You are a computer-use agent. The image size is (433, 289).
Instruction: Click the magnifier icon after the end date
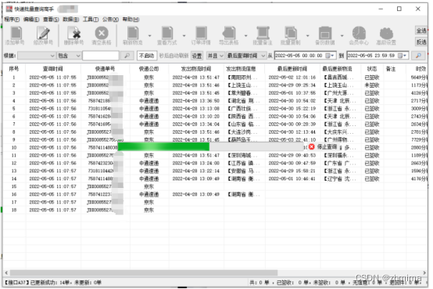(x=419, y=56)
